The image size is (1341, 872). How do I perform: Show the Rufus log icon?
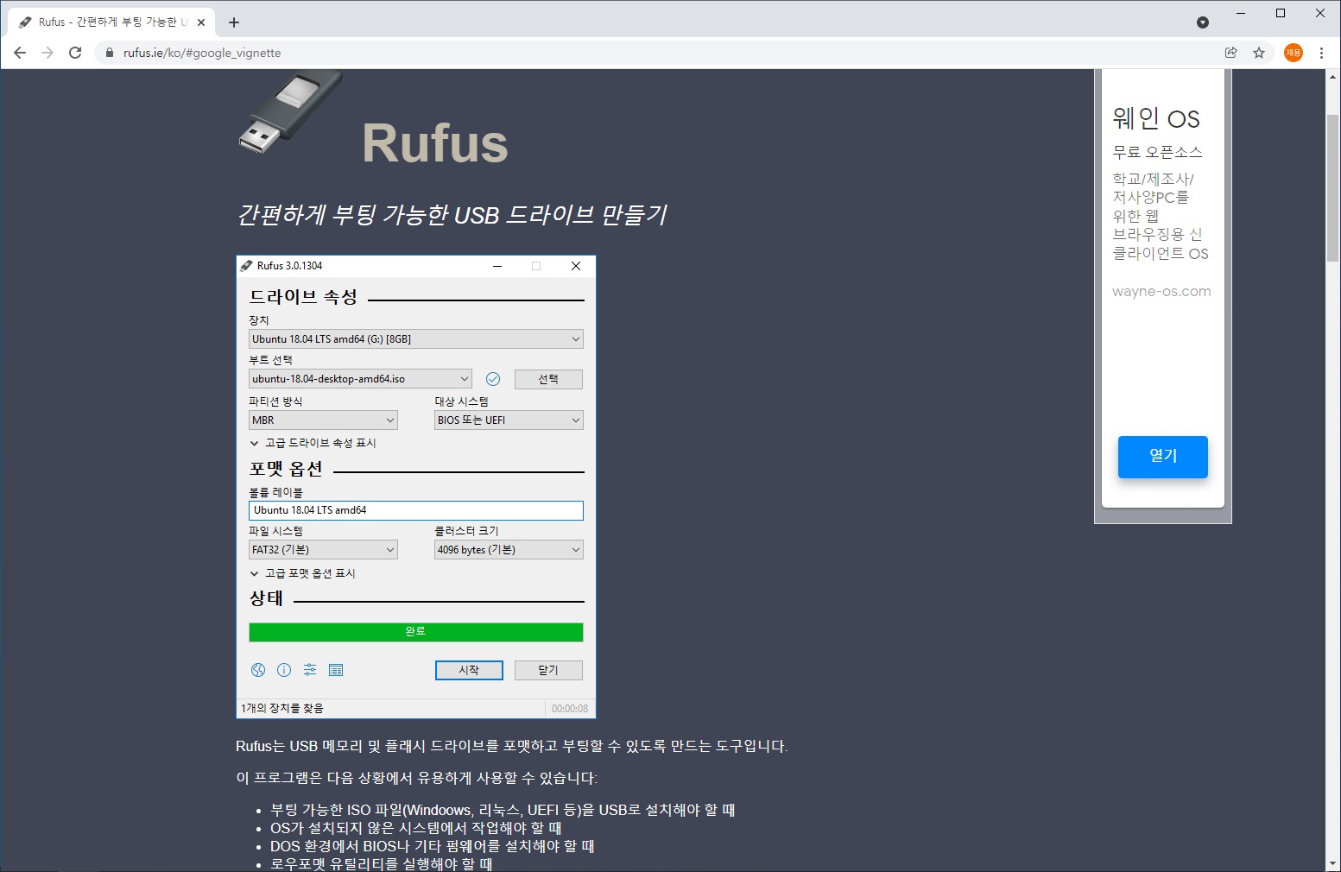(336, 670)
